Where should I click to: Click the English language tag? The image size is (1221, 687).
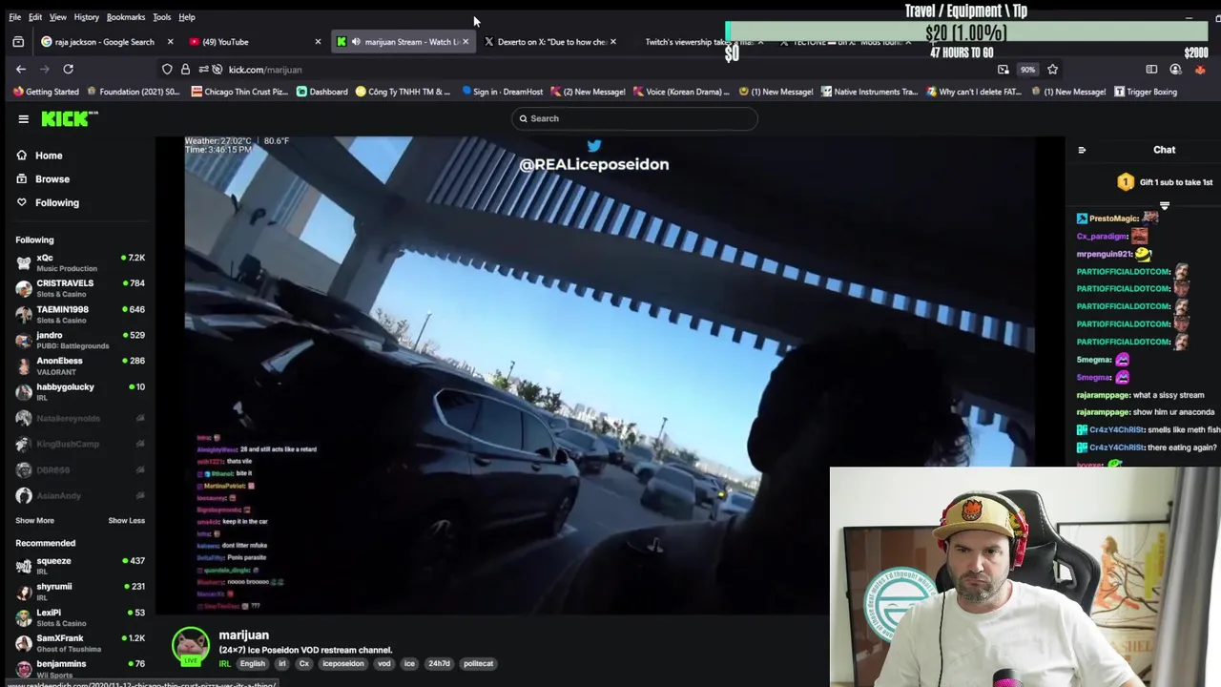pos(253,663)
